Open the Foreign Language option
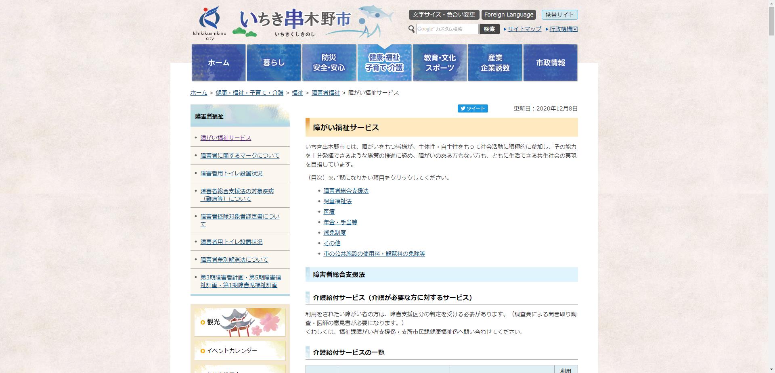Screen dimensions: 775x373 [508, 15]
